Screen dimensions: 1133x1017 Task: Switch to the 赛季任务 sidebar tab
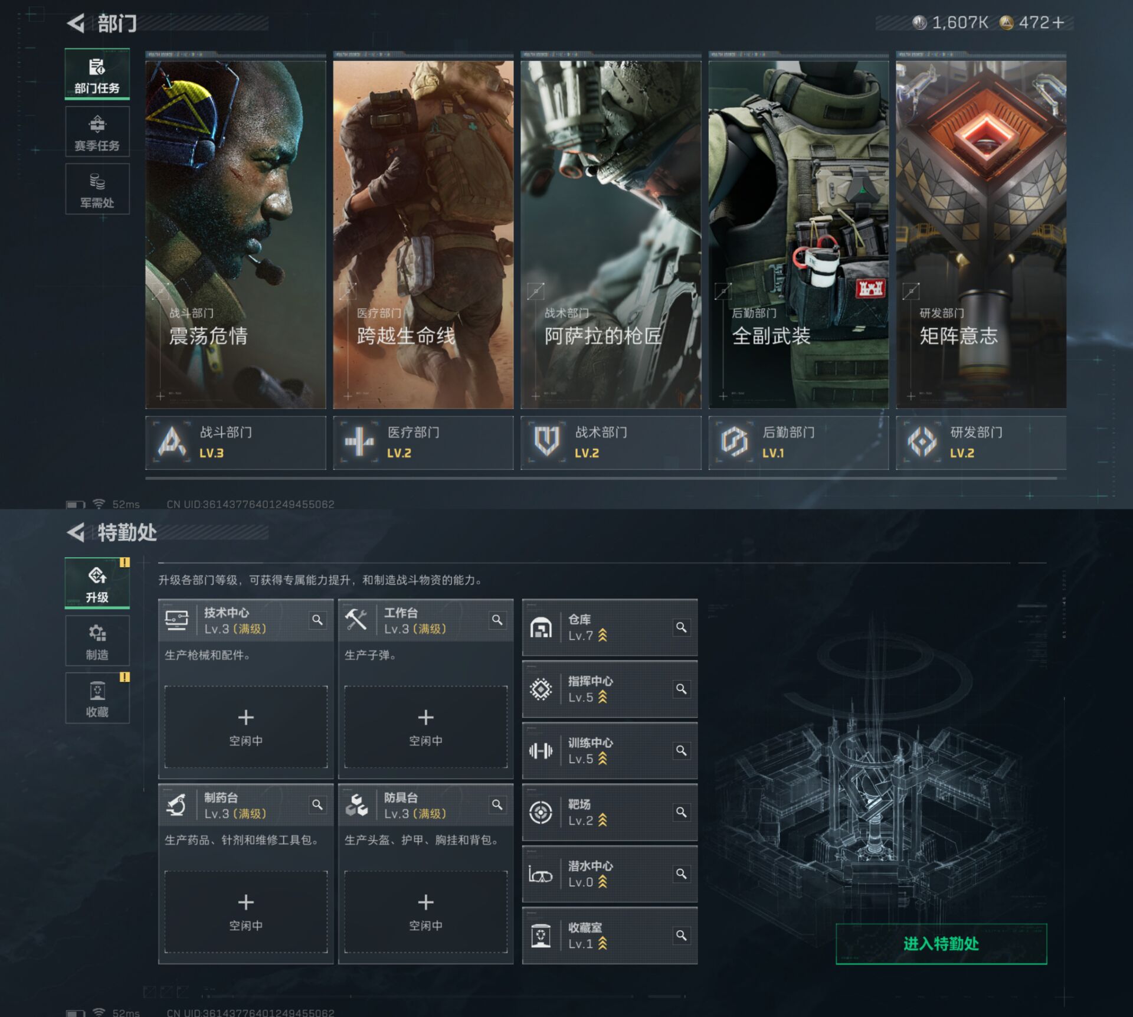(x=97, y=132)
